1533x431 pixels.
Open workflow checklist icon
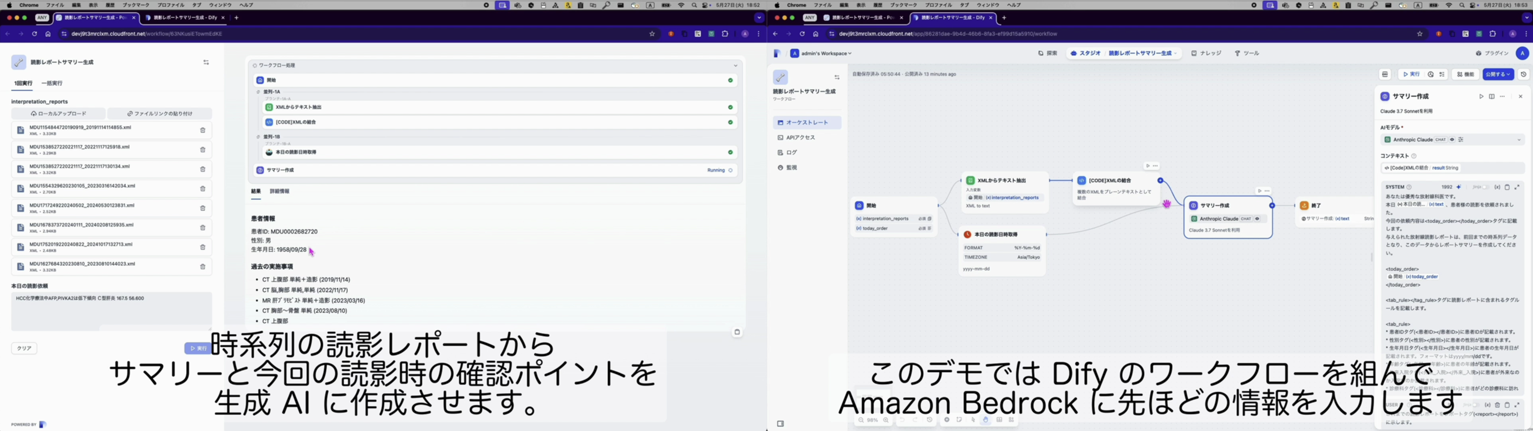click(1442, 74)
